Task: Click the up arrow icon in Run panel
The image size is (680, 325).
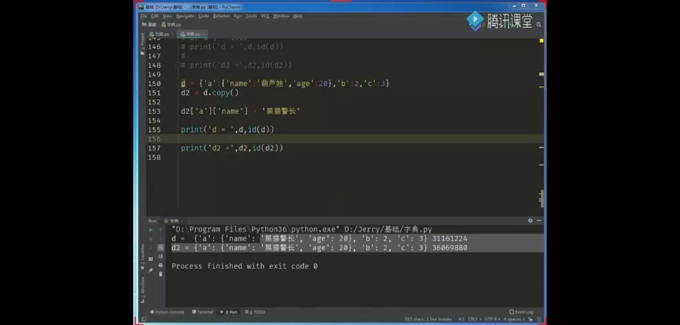Action: point(160,230)
